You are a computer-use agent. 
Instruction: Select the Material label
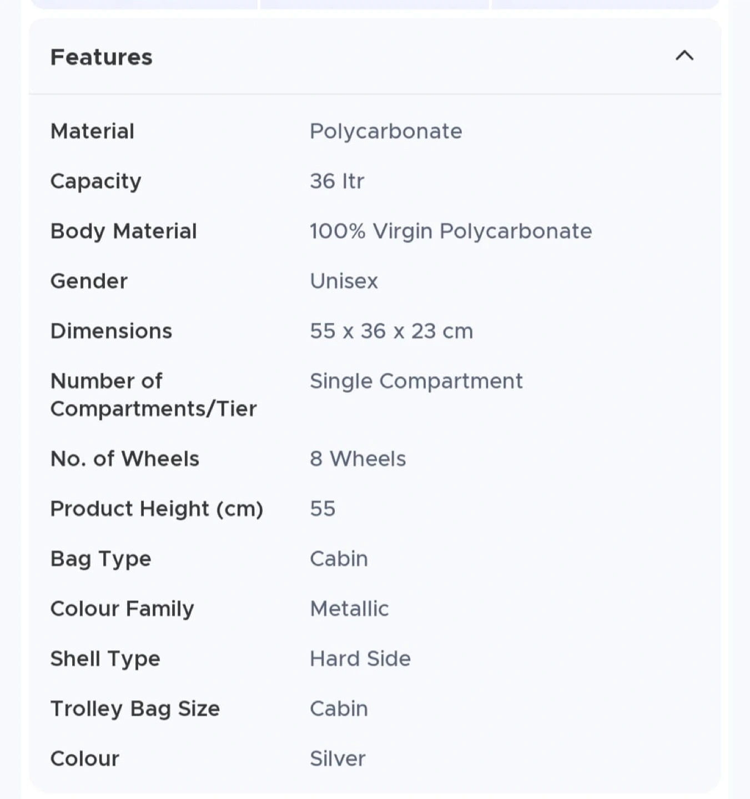point(92,132)
